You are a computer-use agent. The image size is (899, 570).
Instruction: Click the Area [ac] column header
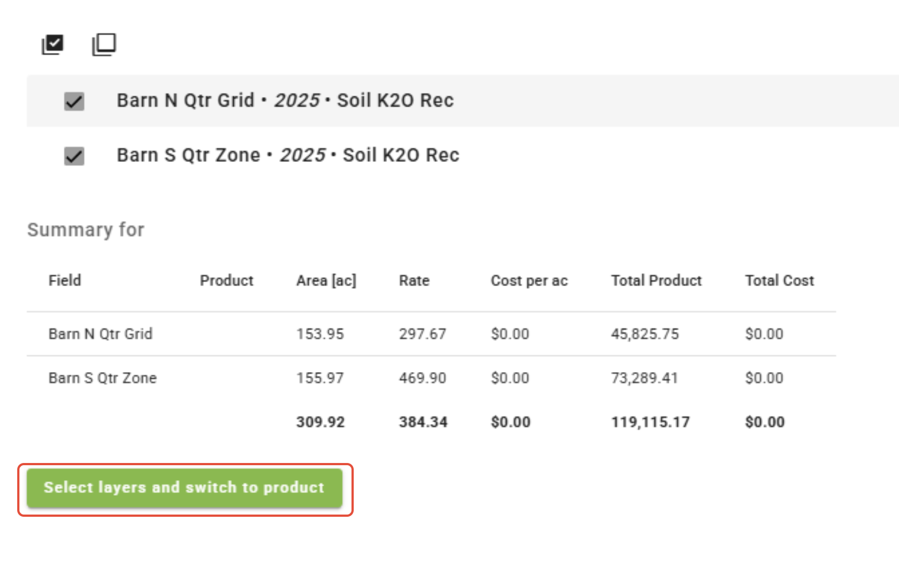[326, 281]
